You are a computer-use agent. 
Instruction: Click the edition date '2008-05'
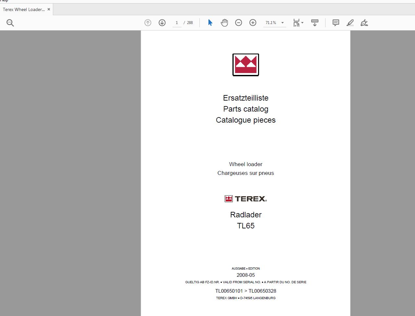click(x=246, y=275)
